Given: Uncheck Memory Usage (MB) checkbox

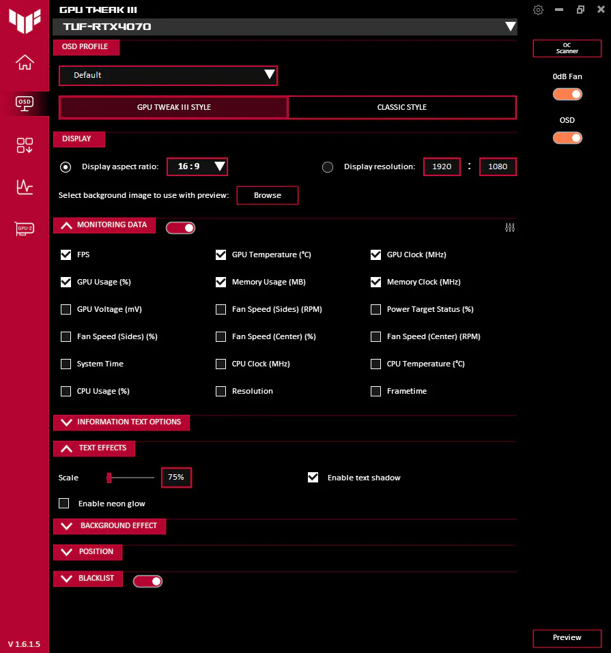Looking at the screenshot, I should (x=221, y=282).
